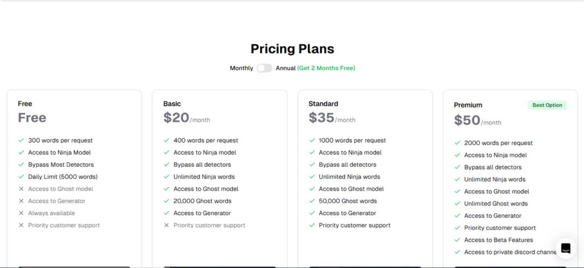Click the Standard plan title

pyautogui.click(x=323, y=104)
